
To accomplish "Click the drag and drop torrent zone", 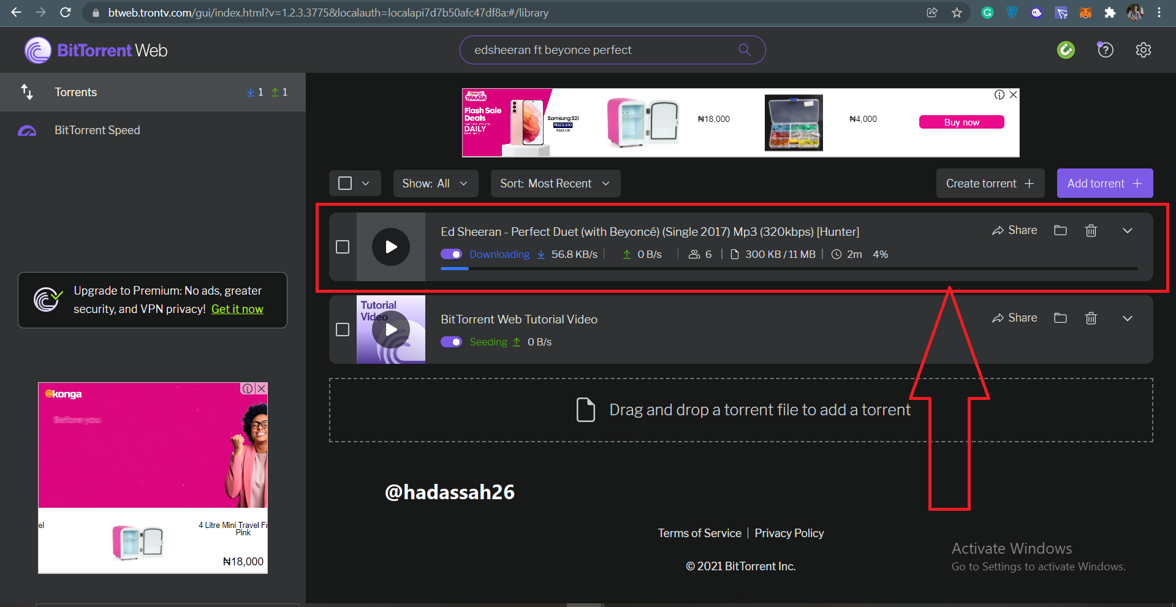I will [741, 410].
